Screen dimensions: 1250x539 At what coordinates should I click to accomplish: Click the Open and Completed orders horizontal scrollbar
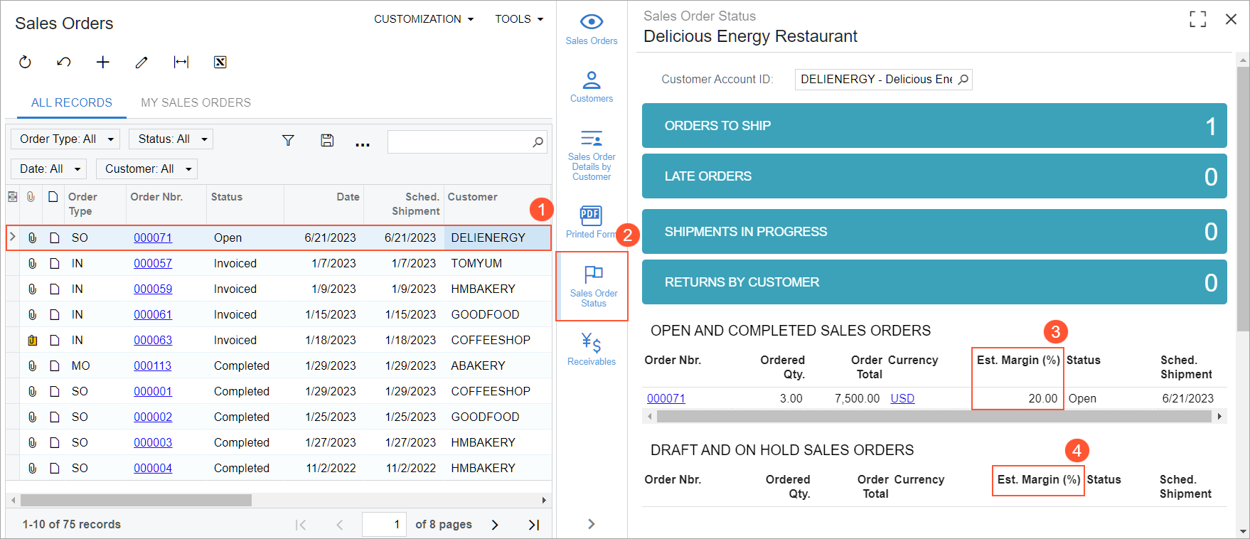(x=934, y=417)
